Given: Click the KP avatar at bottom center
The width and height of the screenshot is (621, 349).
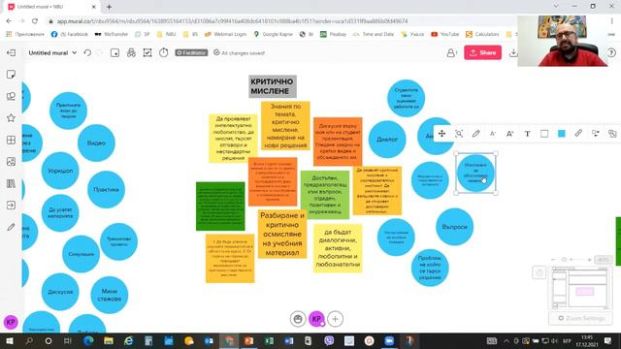Looking at the screenshot, I should point(316,319).
